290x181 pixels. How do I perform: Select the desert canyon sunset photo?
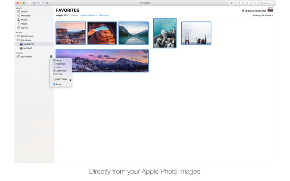pos(71,33)
